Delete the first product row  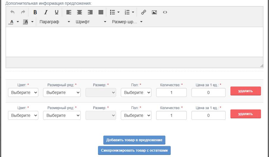[246, 91]
